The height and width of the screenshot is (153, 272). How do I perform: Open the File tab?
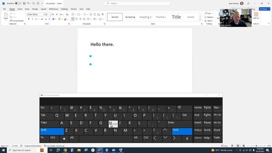pos(4,9)
